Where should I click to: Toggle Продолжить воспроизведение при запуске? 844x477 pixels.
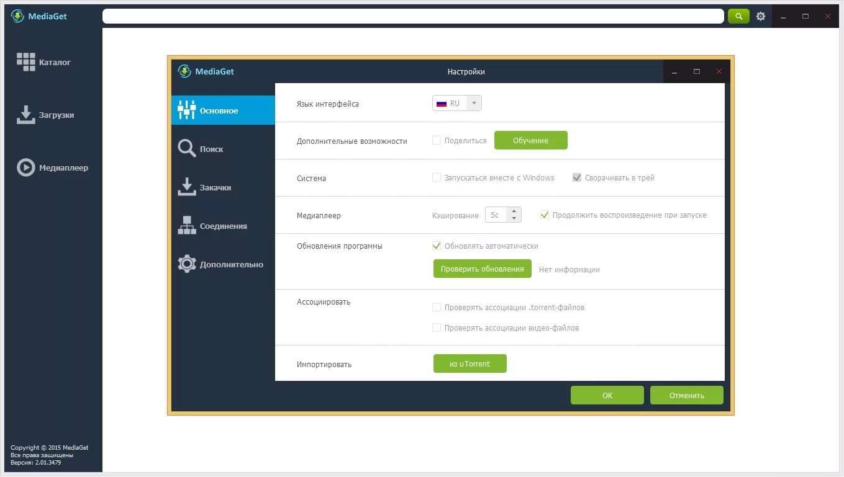click(x=545, y=215)
